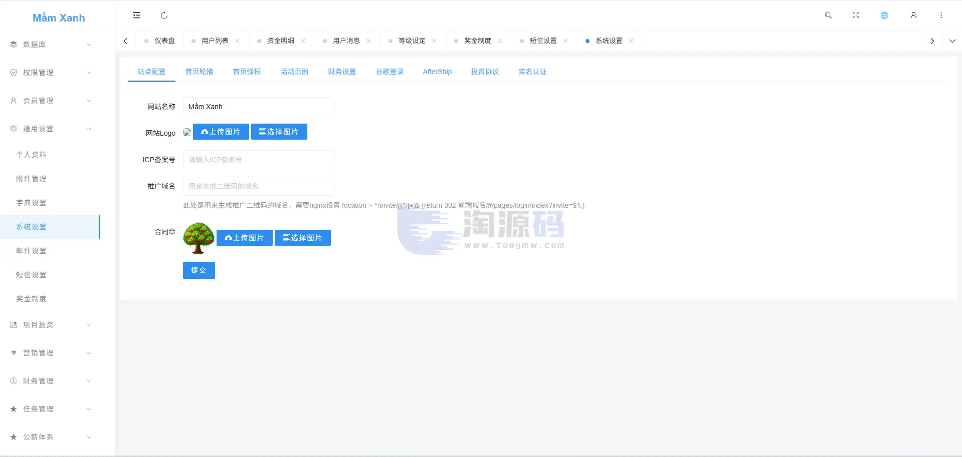Close the 系统设置 tab
This screenshot has width=962, height=457.
click(x=631, y=41)
